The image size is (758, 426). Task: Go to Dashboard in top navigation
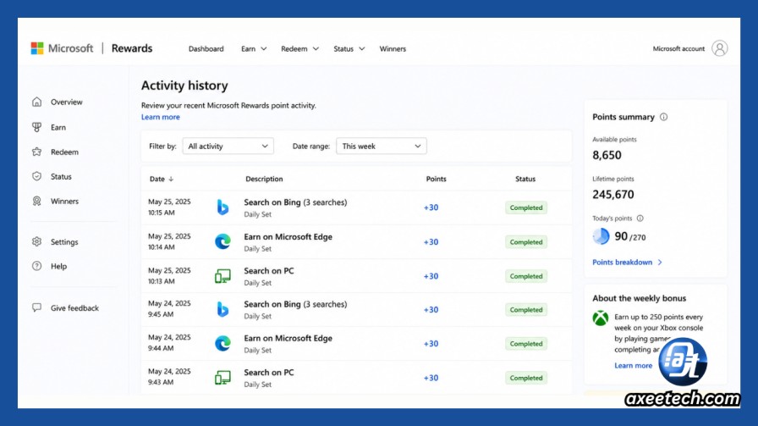click(x=206, y=49)
